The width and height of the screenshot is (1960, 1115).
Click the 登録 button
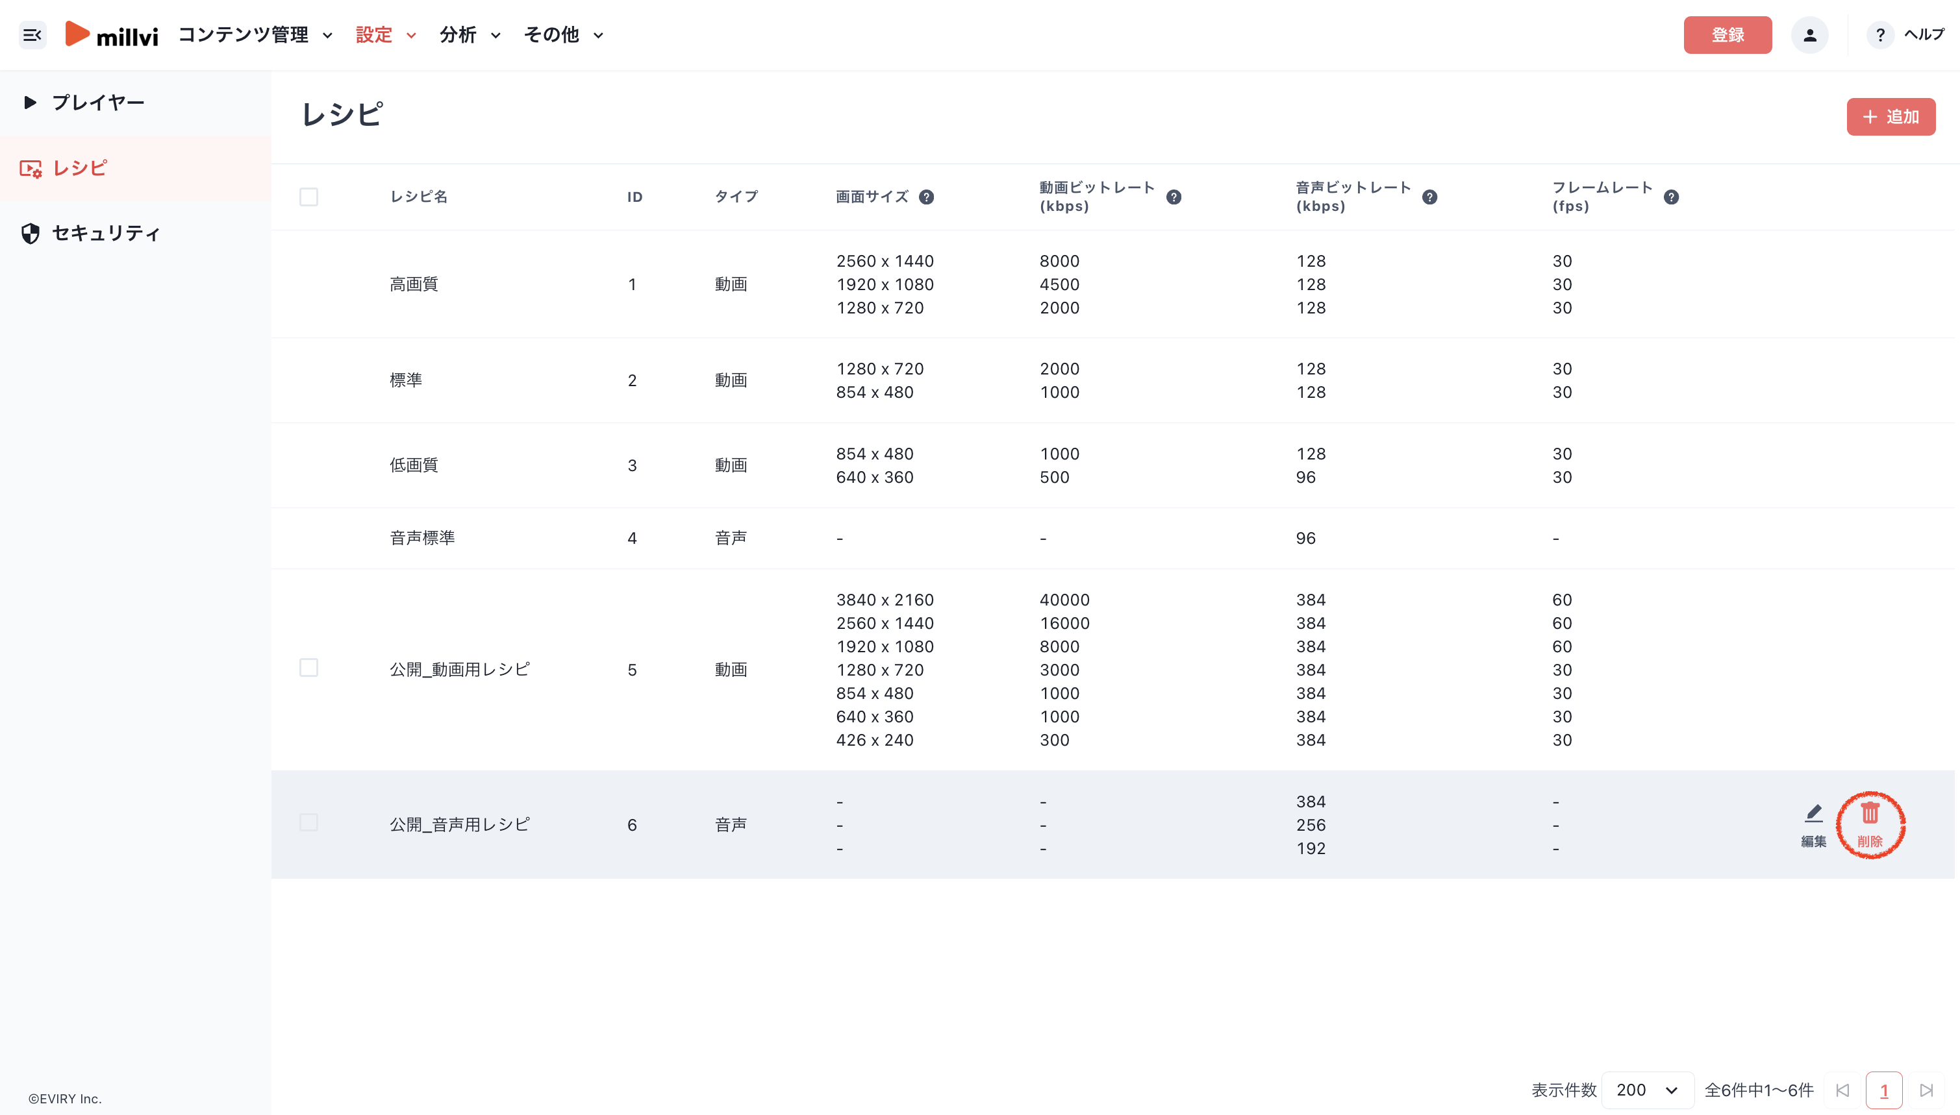1727,35
